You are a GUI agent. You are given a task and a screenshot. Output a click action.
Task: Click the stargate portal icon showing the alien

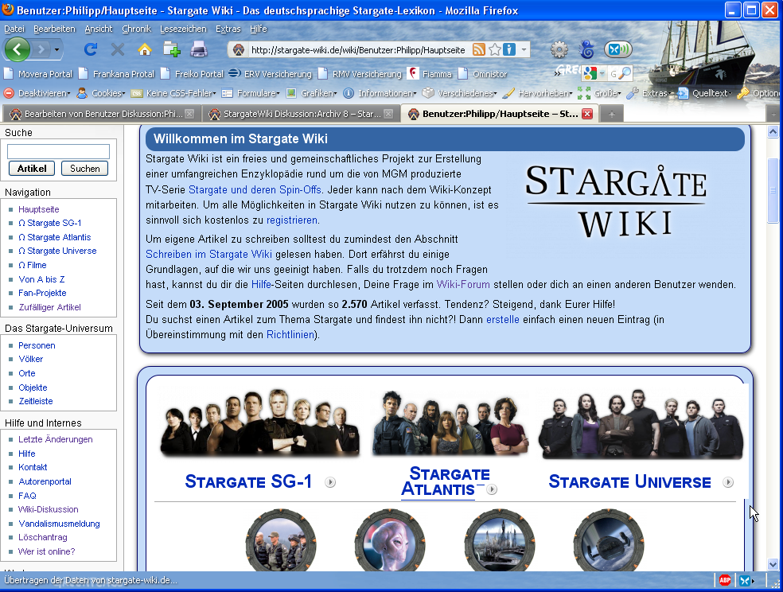tap(389, 539)
